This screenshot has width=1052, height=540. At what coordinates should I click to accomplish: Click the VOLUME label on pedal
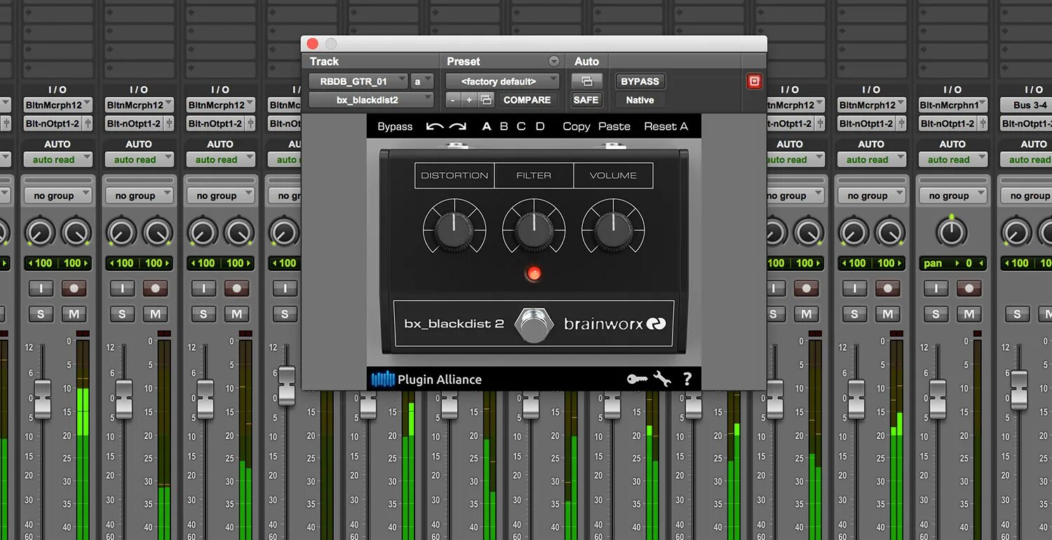tap(613, 176)
